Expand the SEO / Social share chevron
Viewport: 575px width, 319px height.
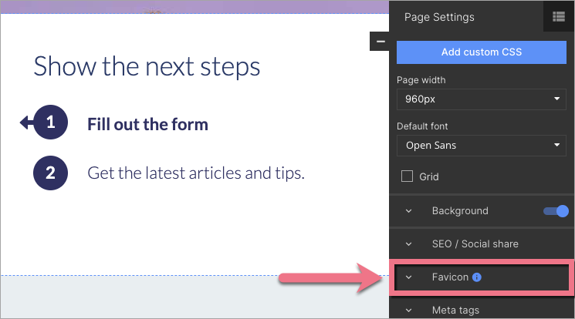(409, 244)
